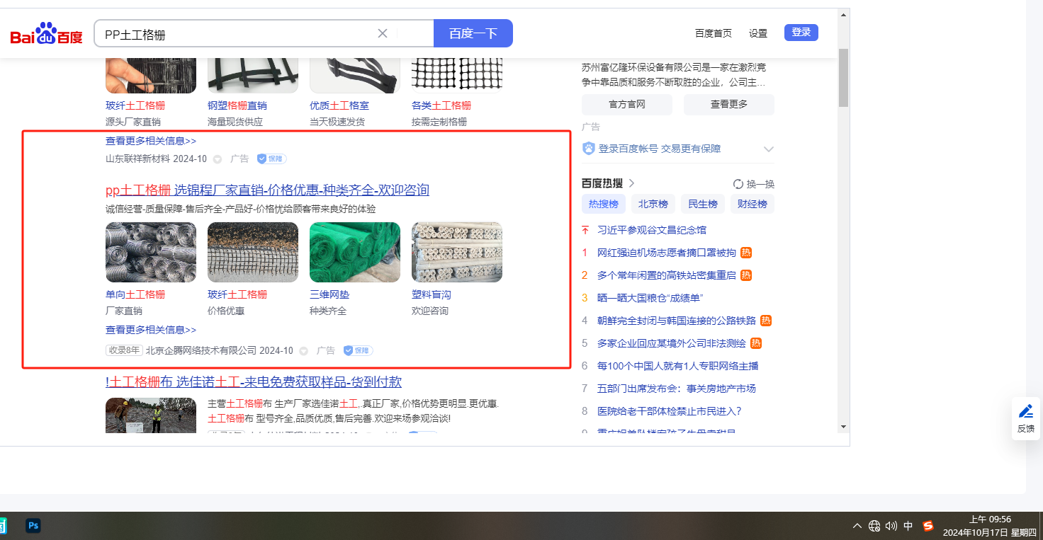
Task: Expand the 登录百度帐号 交易更有保障 chevron
Action: 769,149
